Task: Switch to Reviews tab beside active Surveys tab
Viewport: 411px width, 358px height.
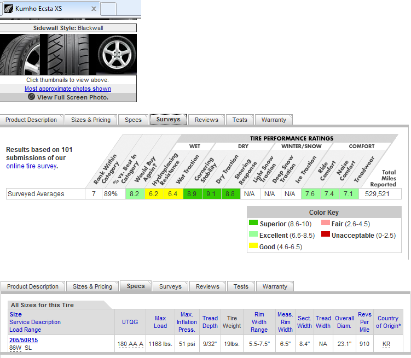Action: (206, 120)
